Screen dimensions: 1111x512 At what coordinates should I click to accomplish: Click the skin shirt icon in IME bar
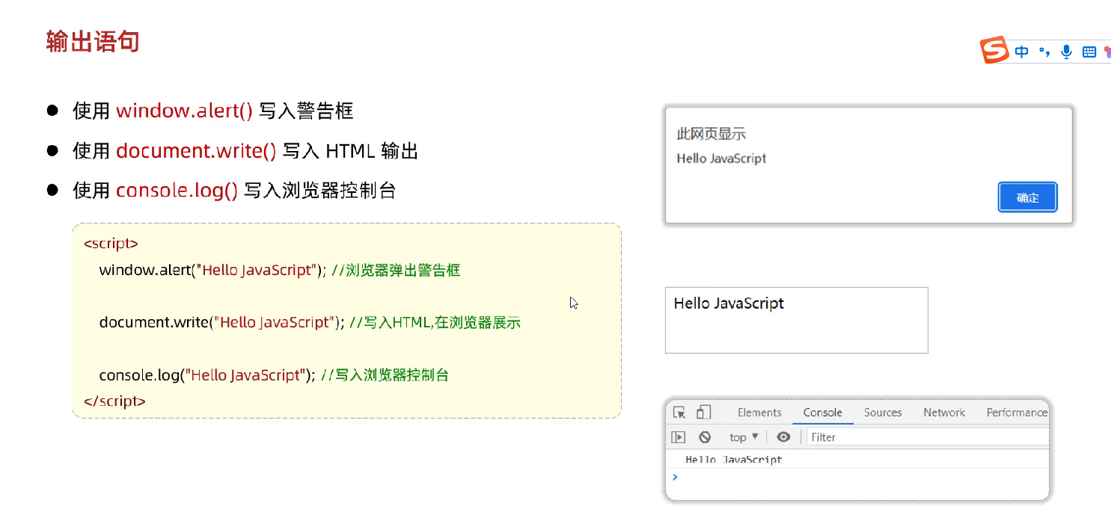pos(1107,52)
